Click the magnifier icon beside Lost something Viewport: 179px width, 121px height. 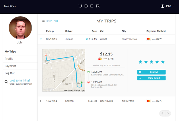click(6, 82)
